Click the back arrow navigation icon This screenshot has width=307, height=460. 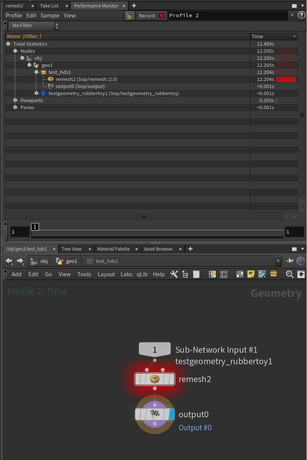coord(9,261)
